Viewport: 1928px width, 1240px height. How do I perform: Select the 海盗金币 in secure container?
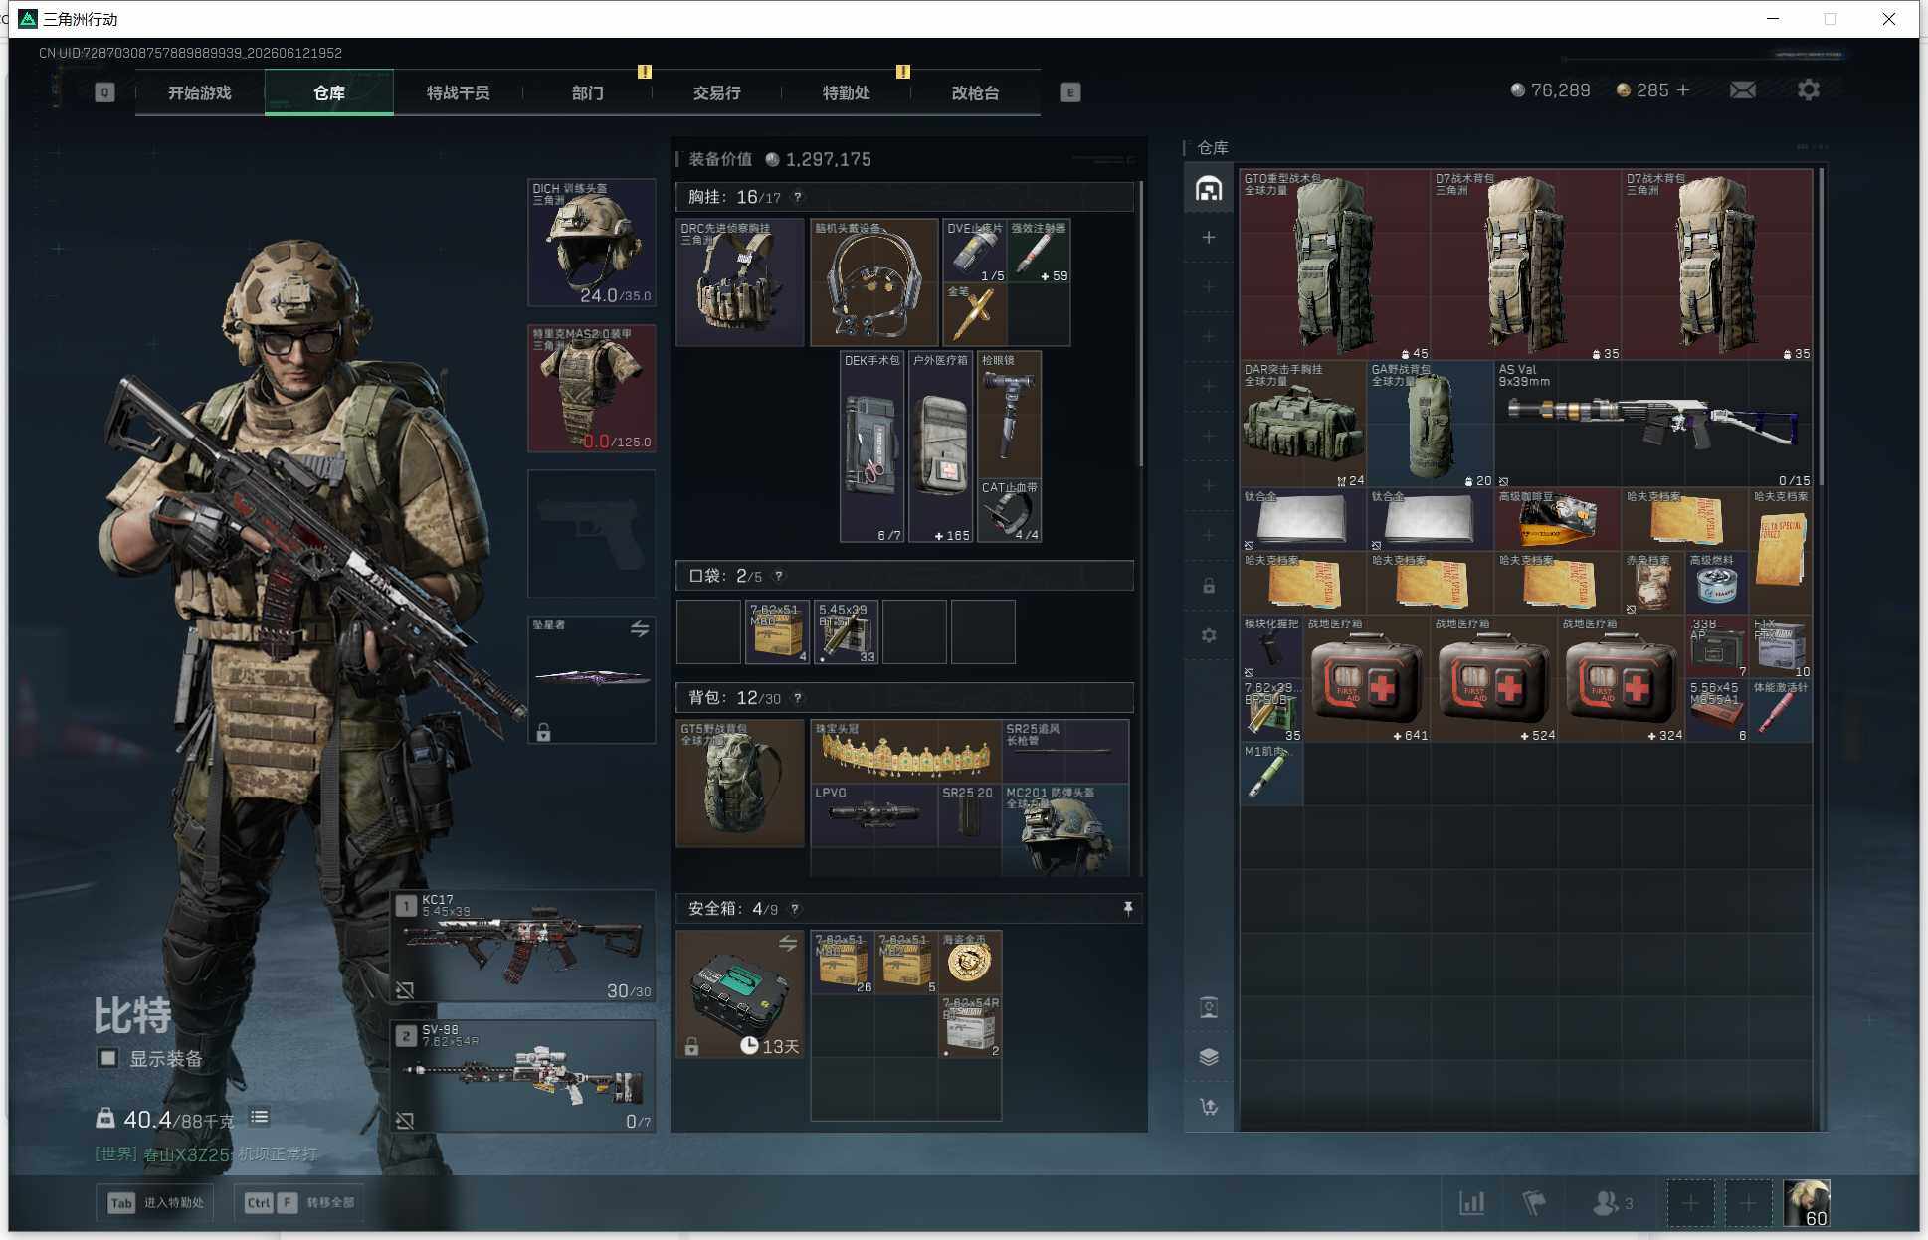(970, 963)
